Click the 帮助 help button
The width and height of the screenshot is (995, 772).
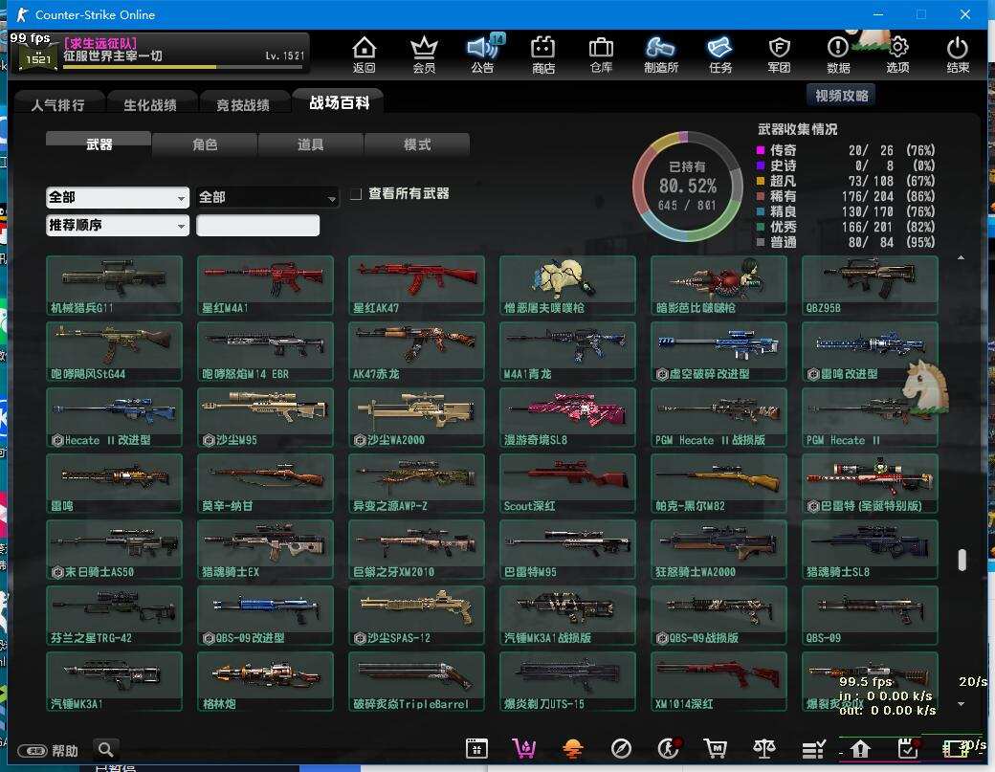pos(48,750)
